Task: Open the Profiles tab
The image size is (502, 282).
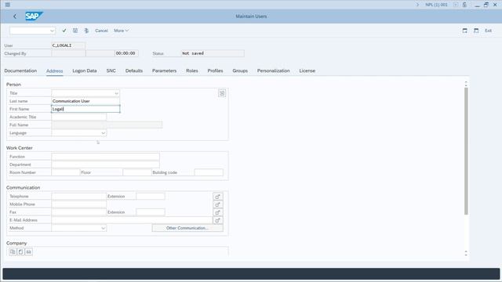Action: pos(215,70)
